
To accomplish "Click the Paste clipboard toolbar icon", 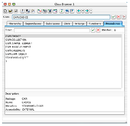I will 33,11.
